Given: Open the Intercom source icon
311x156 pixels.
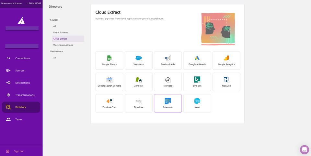Looking at the screenshot, I should pos(168,101).
